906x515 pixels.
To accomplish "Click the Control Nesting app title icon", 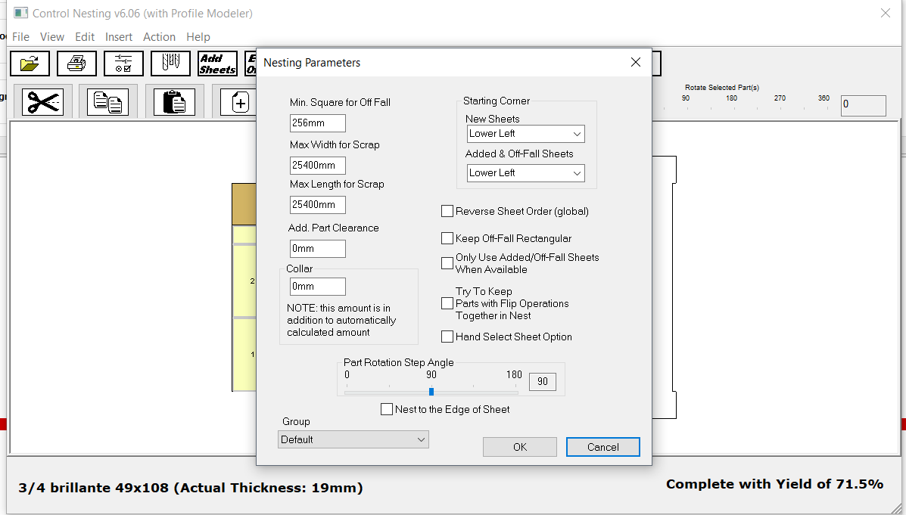I will pyautogui.click(x=20, y=13).
